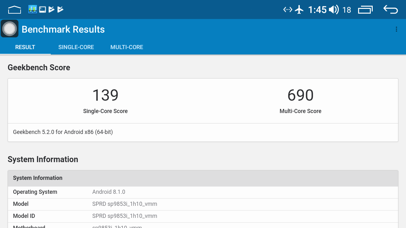The image size is (406, 228).
Task: Click the System Information table header
Action: click(x=203, y=178)
